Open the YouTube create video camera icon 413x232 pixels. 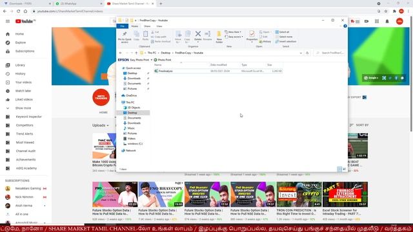(x=367, y=21)
